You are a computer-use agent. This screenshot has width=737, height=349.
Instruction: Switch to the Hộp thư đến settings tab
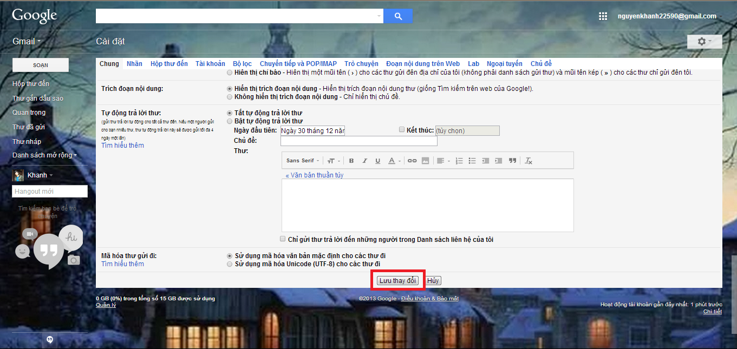pyautogui.click(x=169, y=64)
